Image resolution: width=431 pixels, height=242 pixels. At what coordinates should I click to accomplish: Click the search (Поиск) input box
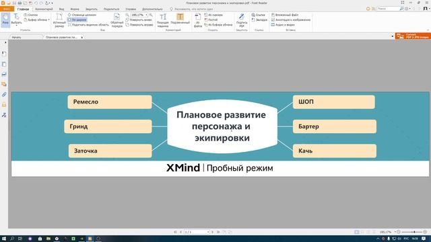[388, 9]
